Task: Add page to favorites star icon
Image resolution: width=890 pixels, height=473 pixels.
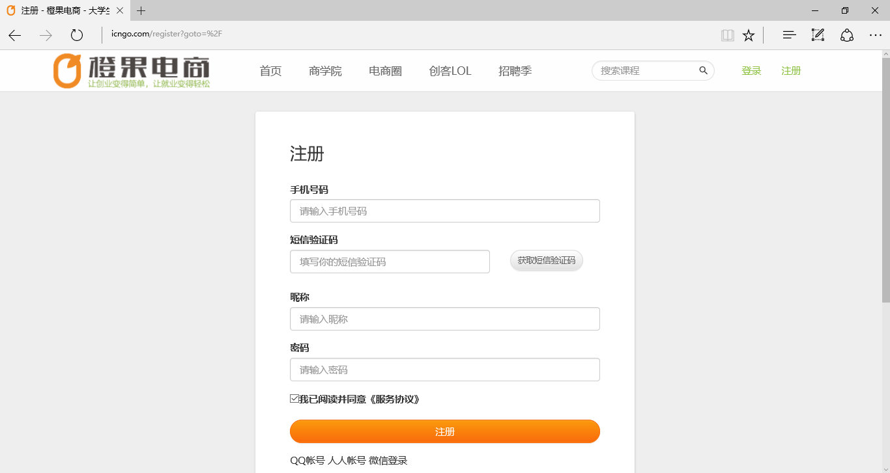Action: point(749,35)
